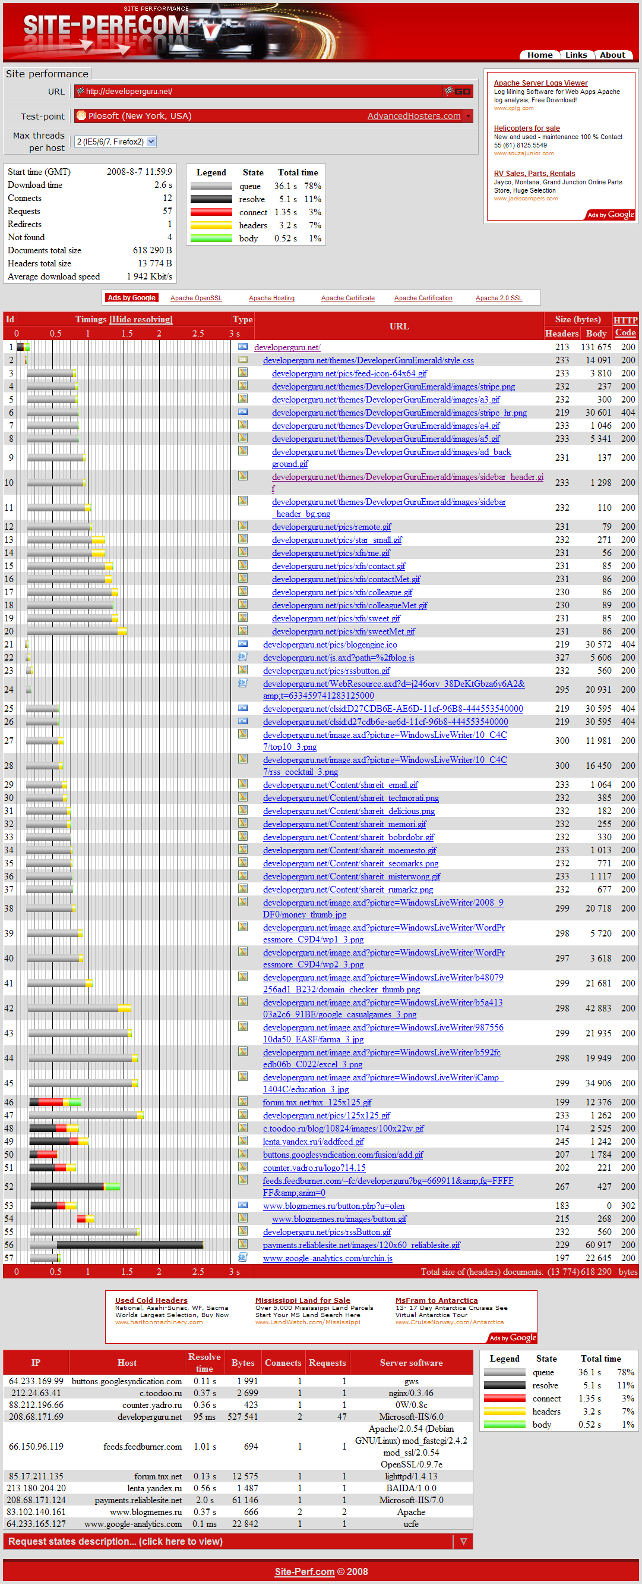Viewport: 642px width, 1584px height.
Task: Expand the Request states description panel
Action: (x=463, y=1541)
